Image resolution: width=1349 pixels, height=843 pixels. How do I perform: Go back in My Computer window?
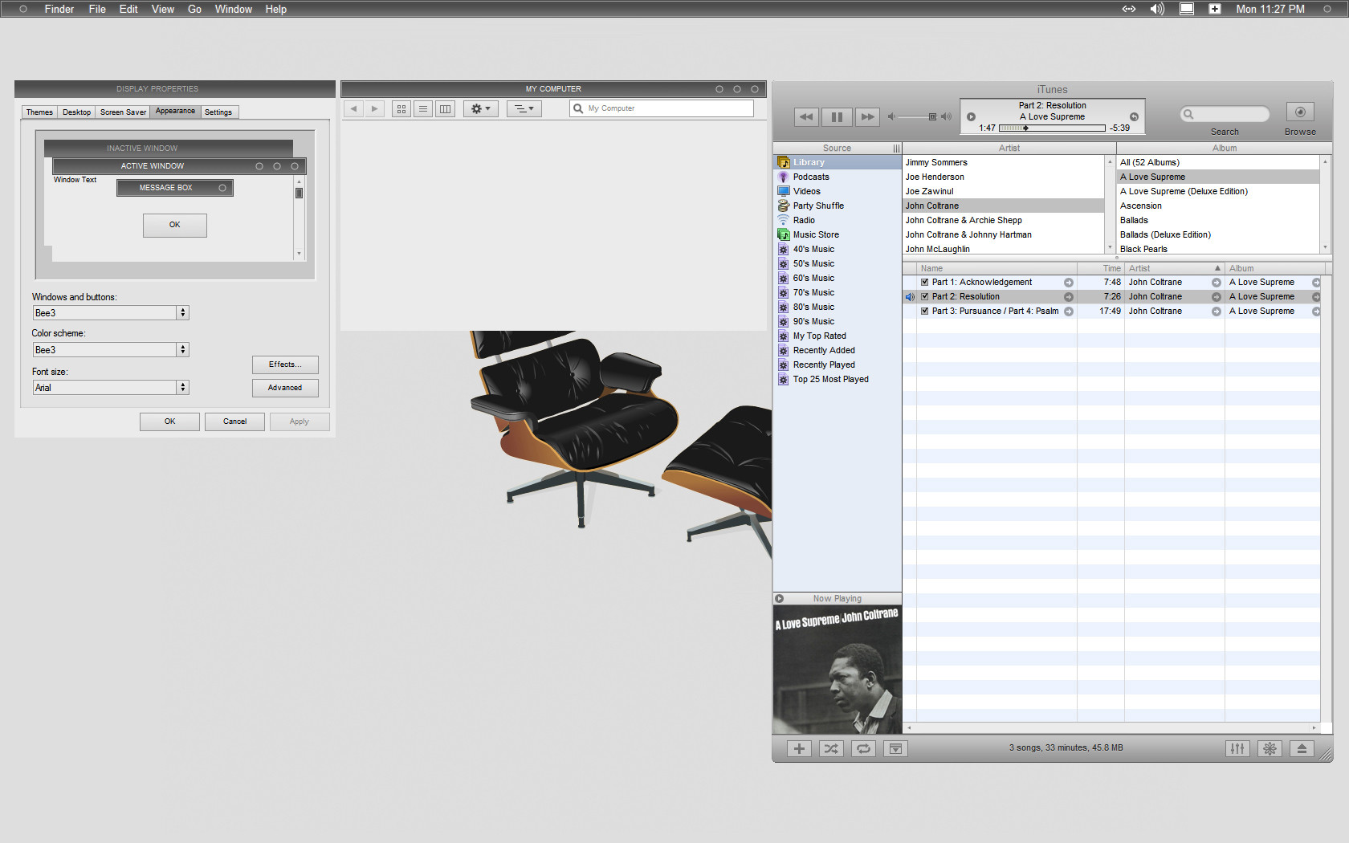(x=353, y=108)
